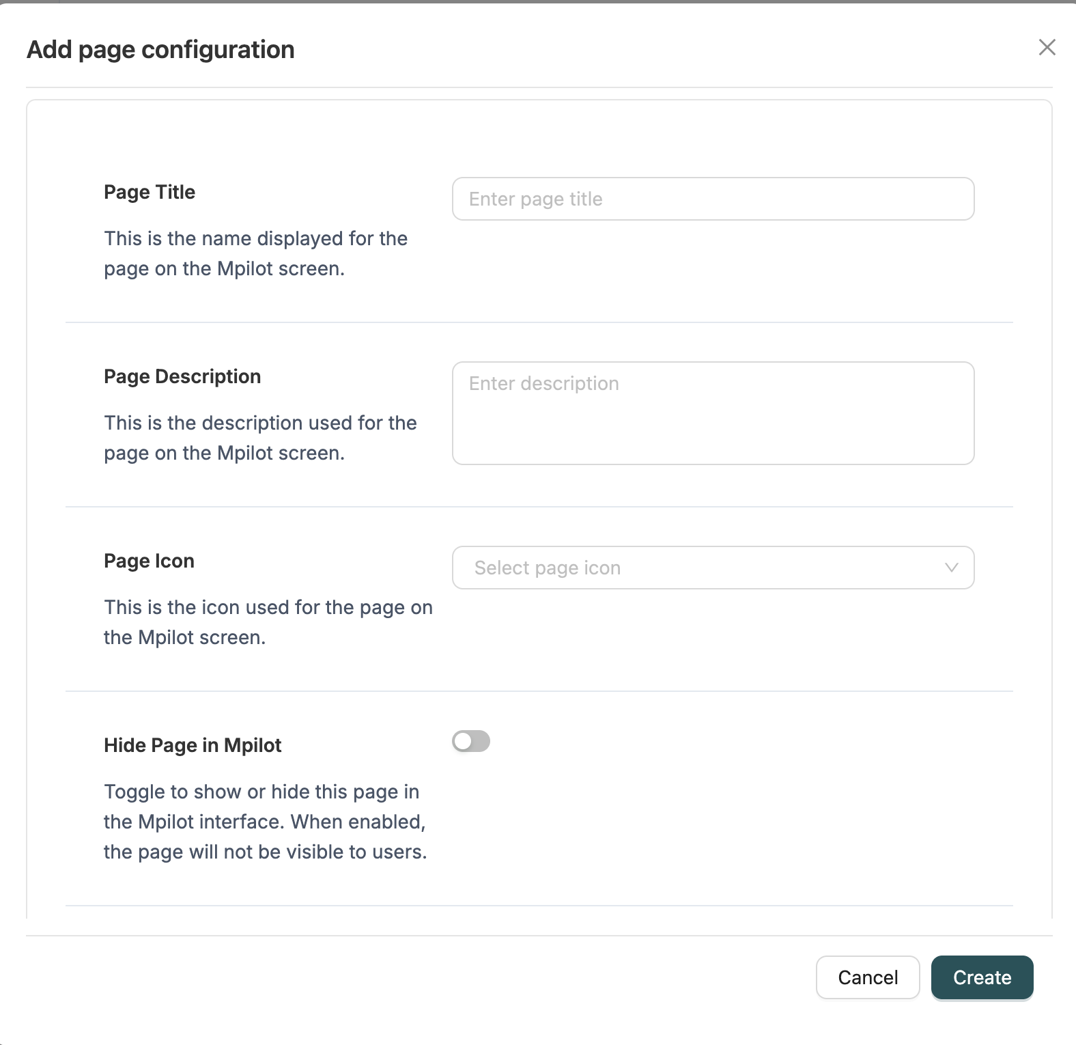Close the Add page configuration dialog
Screen dimensions: 1076x1045
coord(1047,48)
